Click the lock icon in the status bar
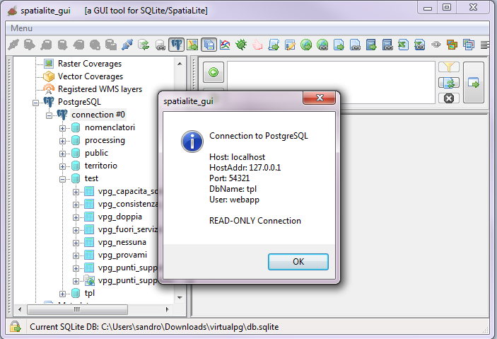The height and width of the screenshot is (339, 497). (16, 327)
